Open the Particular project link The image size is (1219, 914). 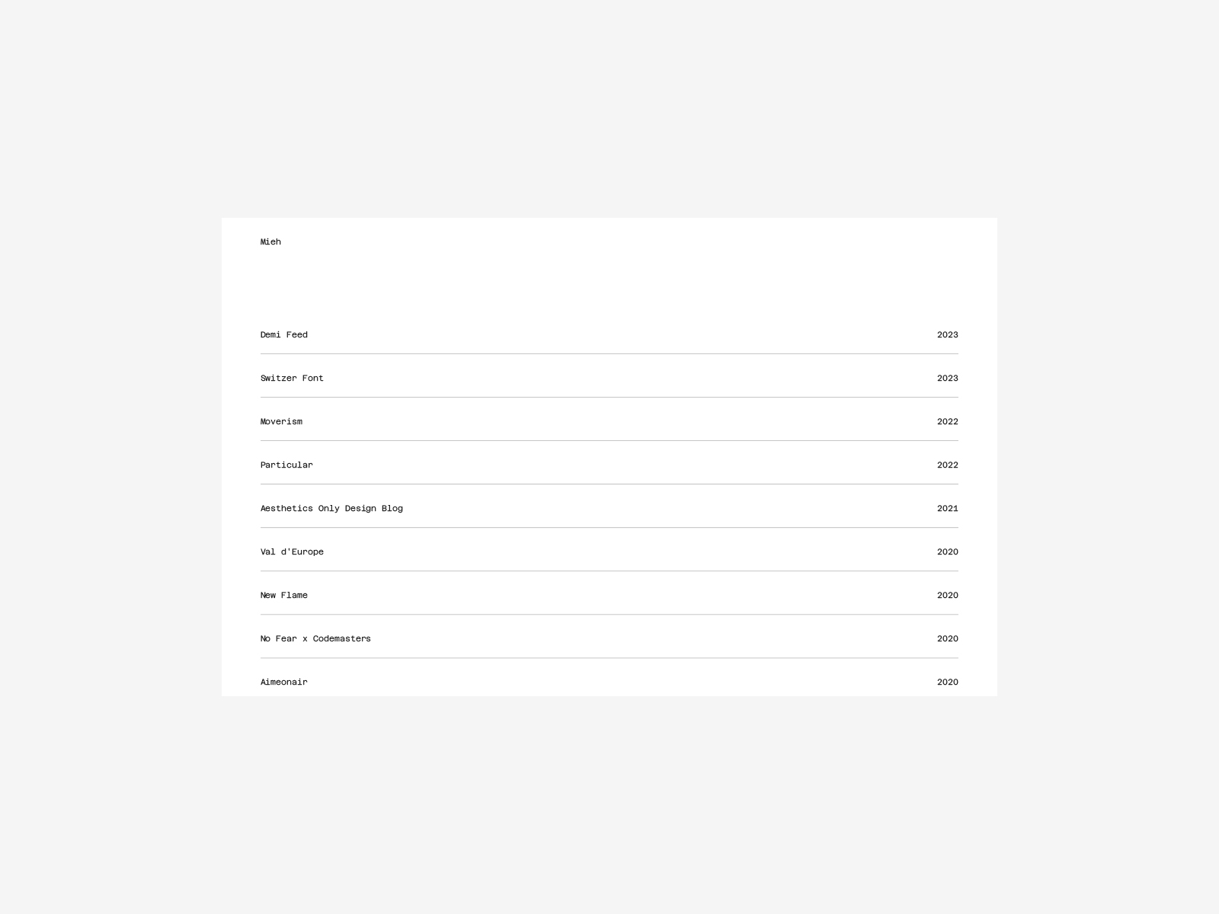[x=286, y=465]
